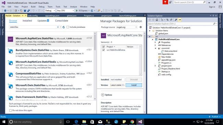
Task: Open the Any CPU platform dropdown
Action: coord(65,11)
